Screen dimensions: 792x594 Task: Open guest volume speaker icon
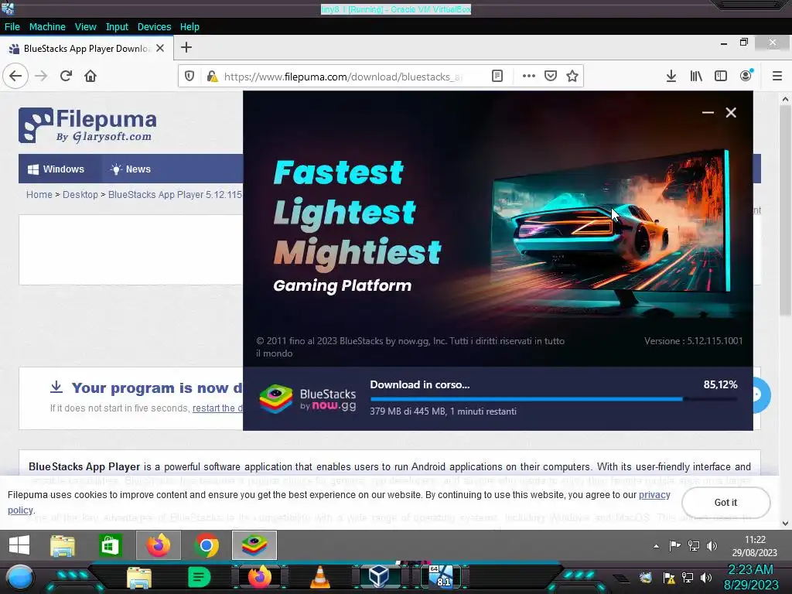pos(712,546)
